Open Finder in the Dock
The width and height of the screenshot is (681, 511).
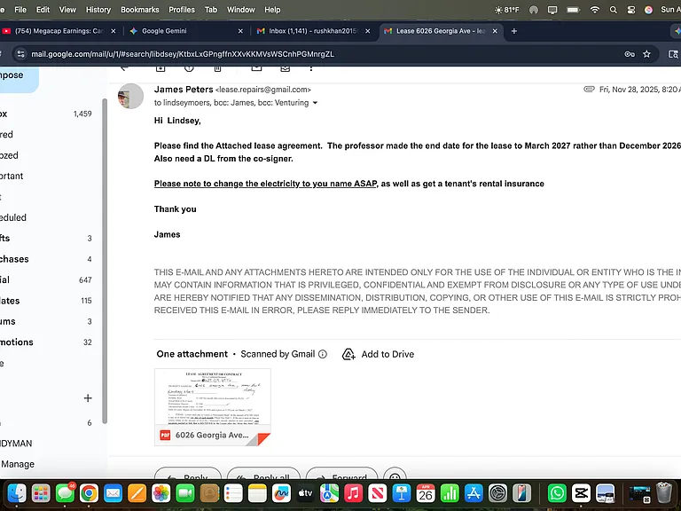tap(17, 493)
